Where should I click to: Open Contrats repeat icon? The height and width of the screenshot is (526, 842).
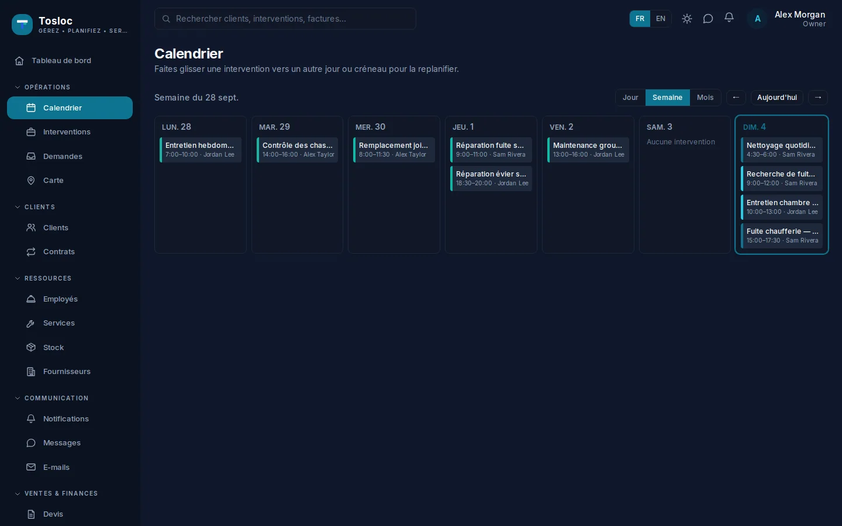tap(31, 252)
